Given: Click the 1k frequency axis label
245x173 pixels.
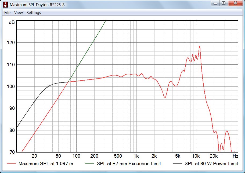Looking at the screenshot, I should tap(136, 156).
